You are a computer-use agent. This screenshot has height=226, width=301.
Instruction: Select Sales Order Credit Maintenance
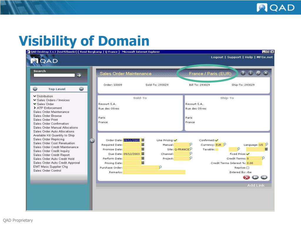point(56,147)
